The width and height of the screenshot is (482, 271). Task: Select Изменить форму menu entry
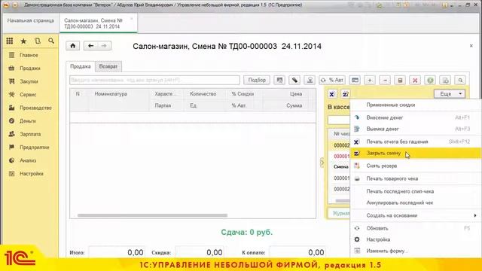(416, 251)
